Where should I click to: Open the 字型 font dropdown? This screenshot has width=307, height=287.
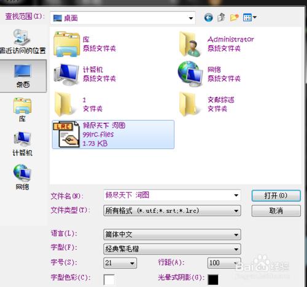tap(172, 249)
